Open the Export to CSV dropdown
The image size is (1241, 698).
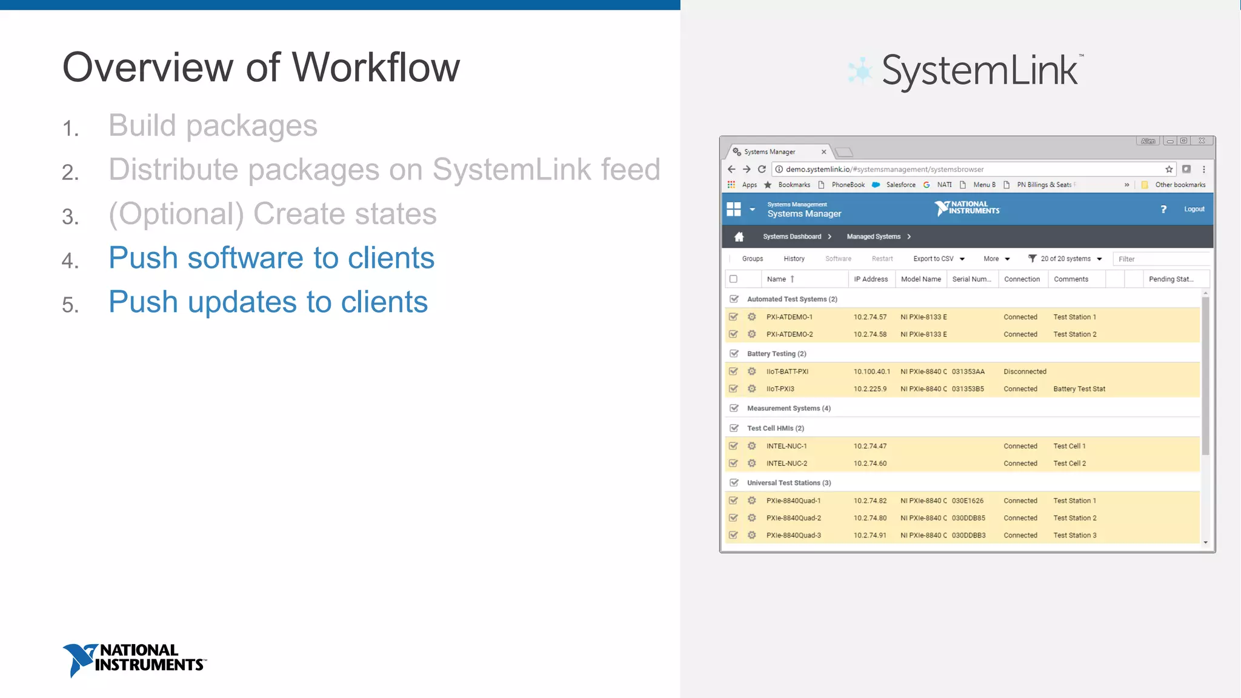pos(939,259)
